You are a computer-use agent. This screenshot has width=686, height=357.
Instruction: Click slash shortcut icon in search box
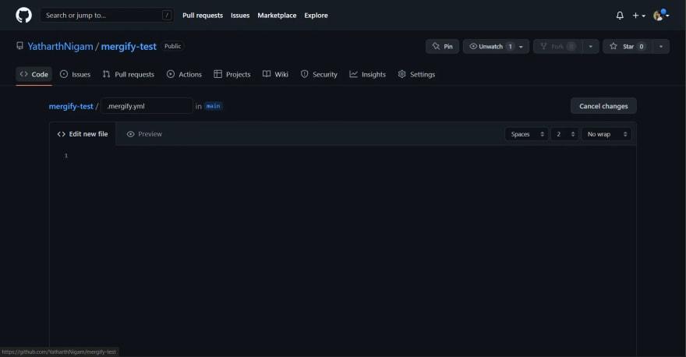[x=167, y=16]
